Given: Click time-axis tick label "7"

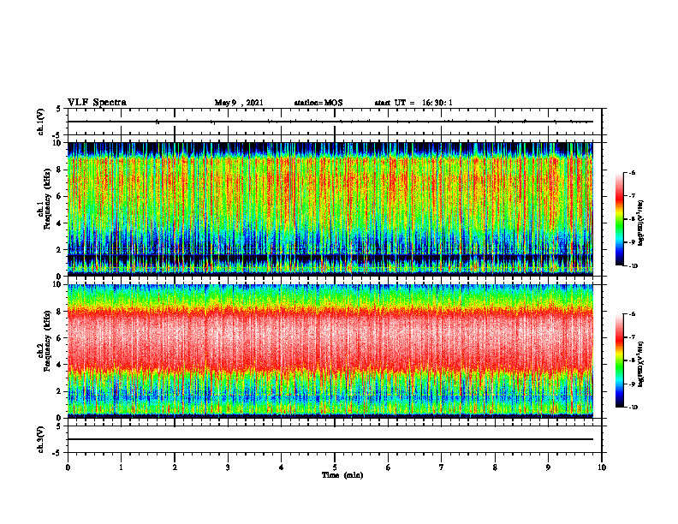Looking at the screenshot, I should 442,467.
